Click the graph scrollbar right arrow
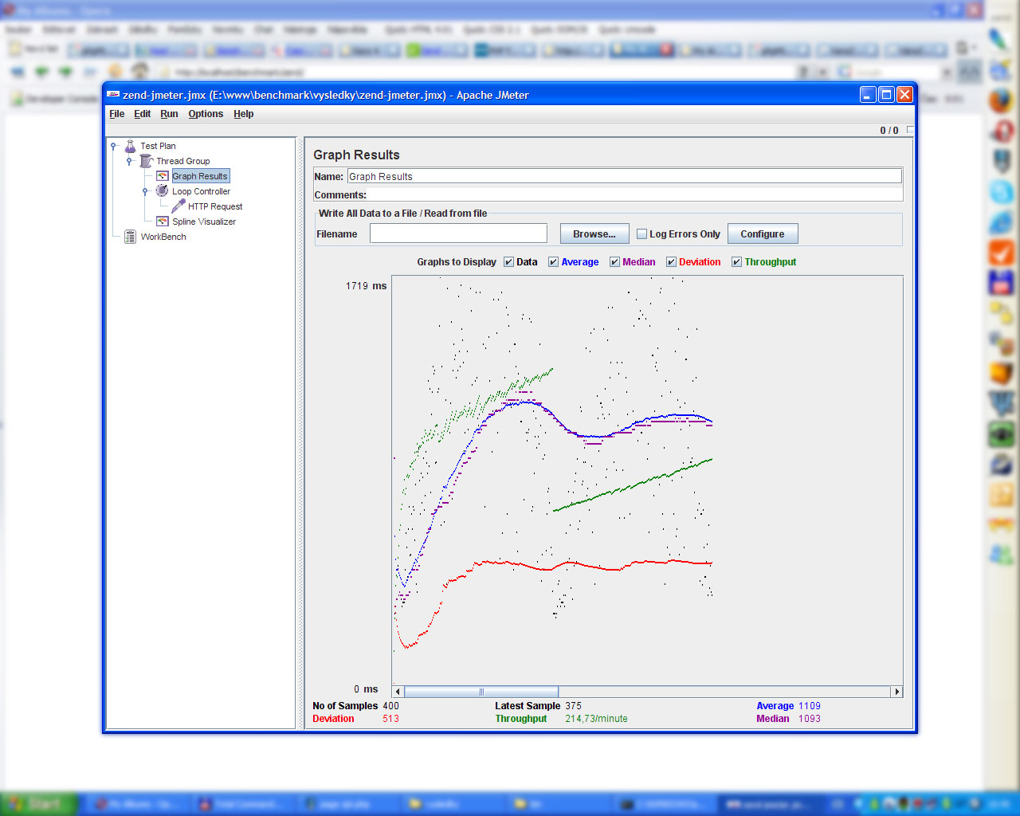 click(896, 692)
